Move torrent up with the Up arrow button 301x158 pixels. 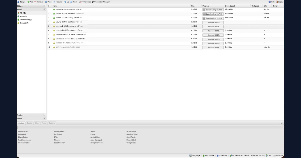(x=67, y=2)
